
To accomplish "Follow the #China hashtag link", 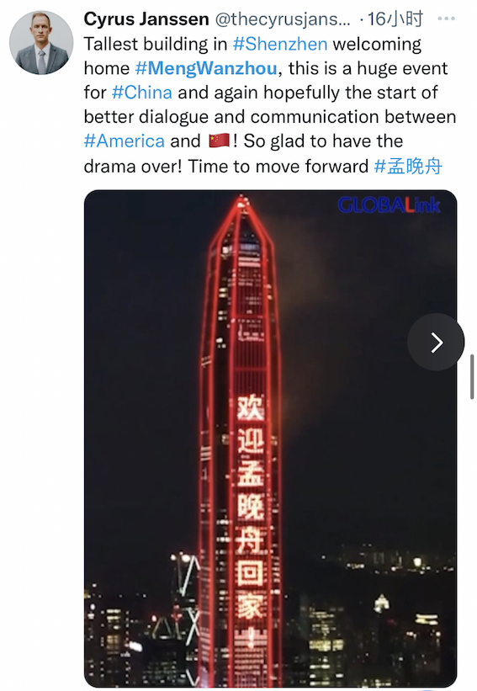I will tap(142, 93).
